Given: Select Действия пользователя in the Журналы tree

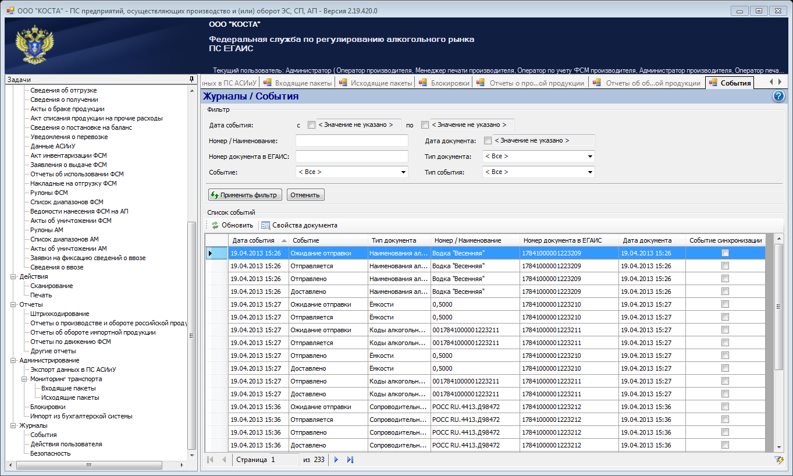Looking at the screenshot, I should click(x=66, y=444).
